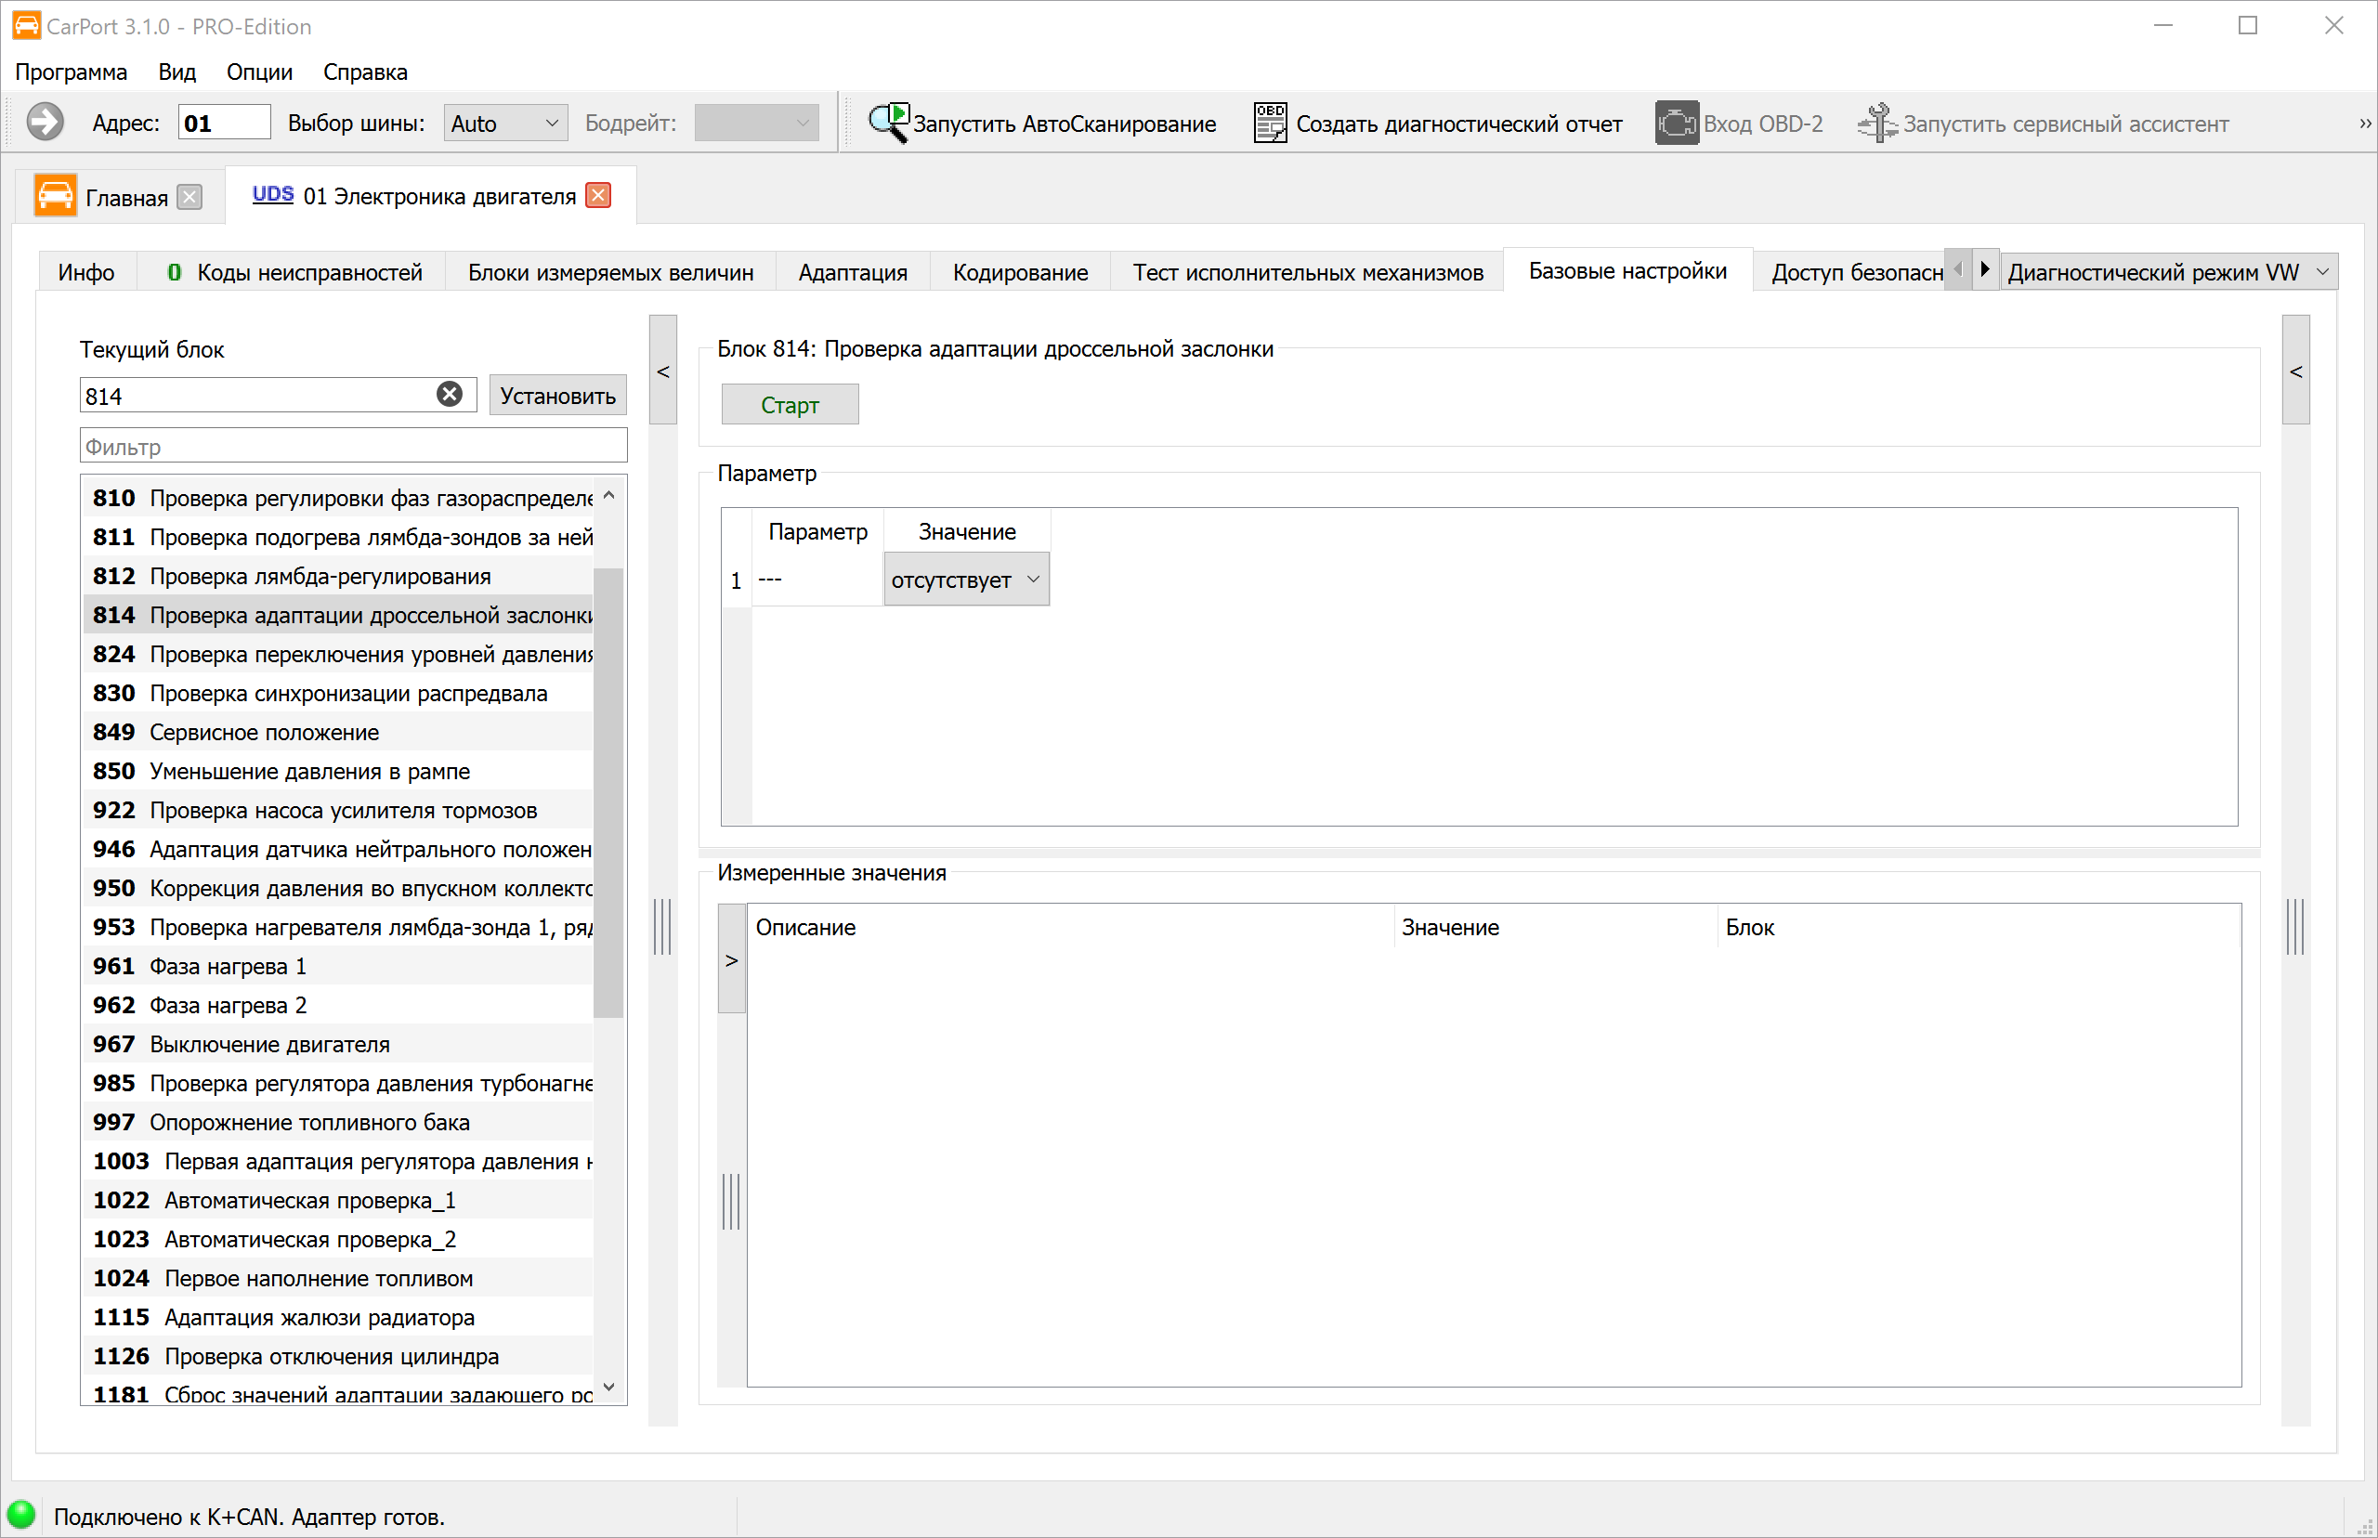The height and width of the screenshot is (1538, 2378).
Task: Collapse the left block list panel
Action: point(663,371)
